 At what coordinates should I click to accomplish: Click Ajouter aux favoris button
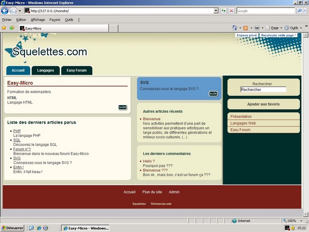click(x=264, y=104)
